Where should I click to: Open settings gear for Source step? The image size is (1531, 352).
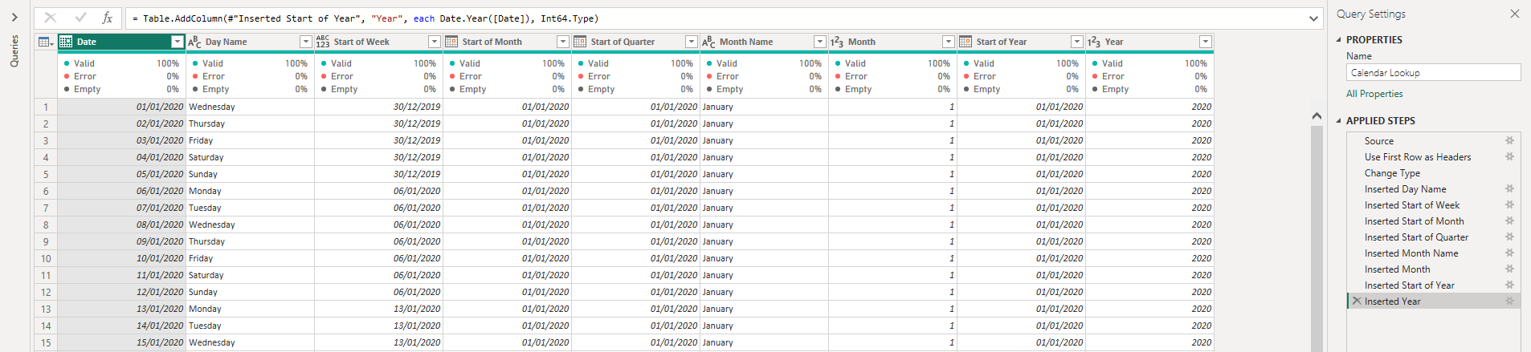tap(1509, 140)
